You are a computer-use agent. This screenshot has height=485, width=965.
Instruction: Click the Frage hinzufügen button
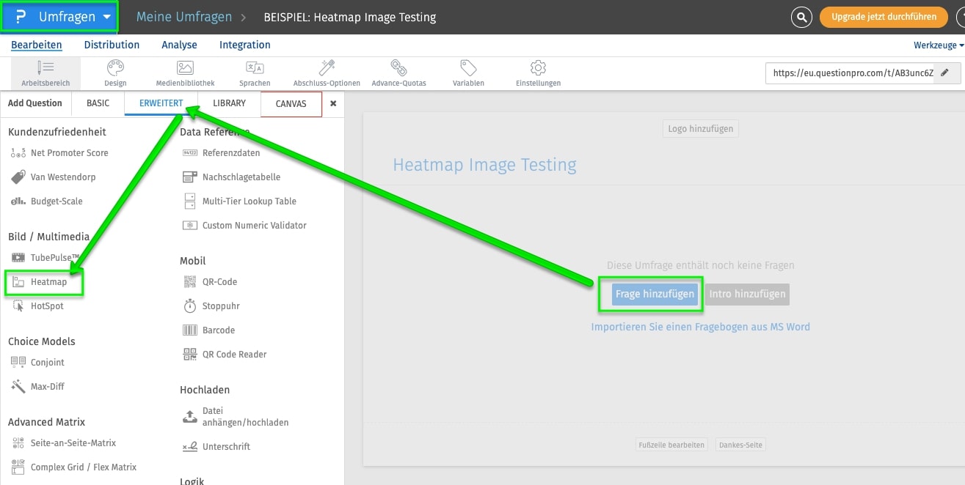(x=655, y=294)
